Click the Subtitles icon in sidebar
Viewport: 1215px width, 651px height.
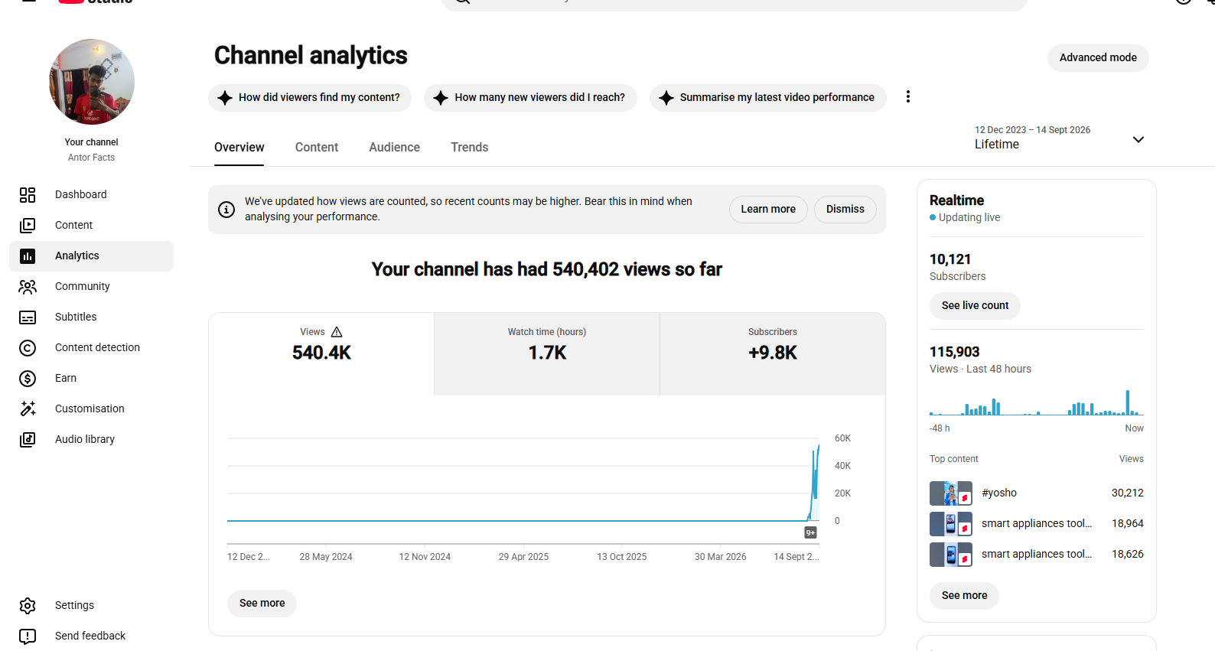click(28, 317)
